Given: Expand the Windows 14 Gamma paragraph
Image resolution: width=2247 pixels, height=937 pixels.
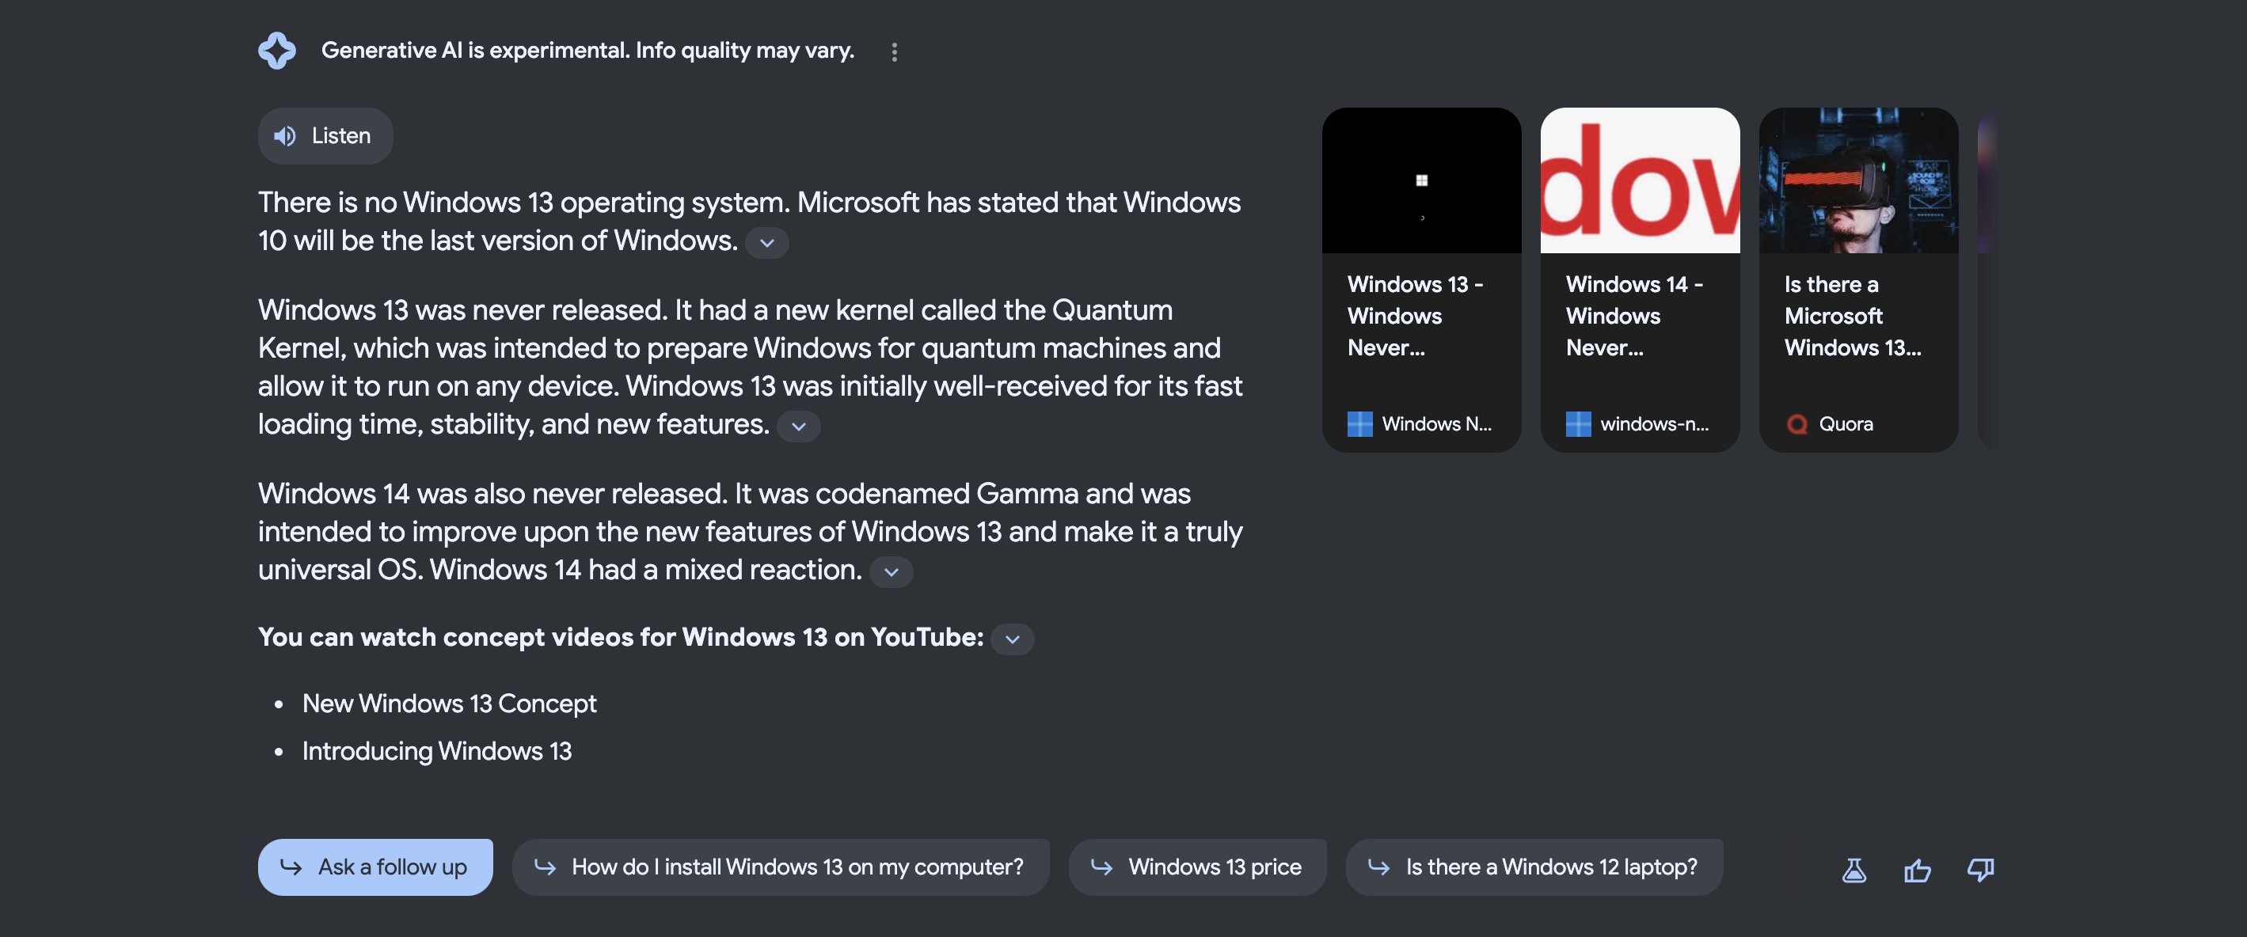Looking at the screenshot, I should coord(891,572).
